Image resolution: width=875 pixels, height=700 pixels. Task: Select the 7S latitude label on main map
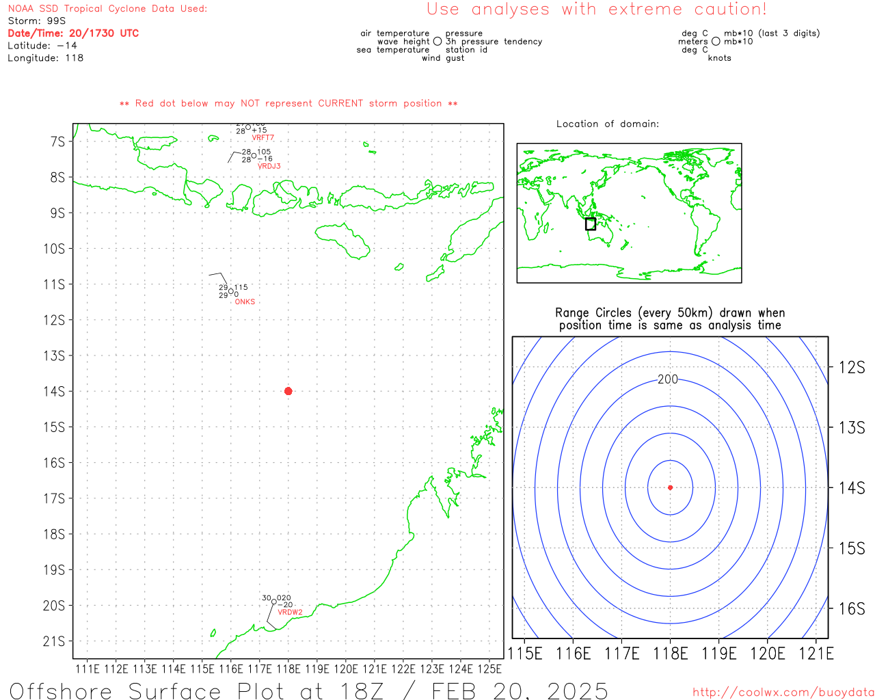pos(57,142)
